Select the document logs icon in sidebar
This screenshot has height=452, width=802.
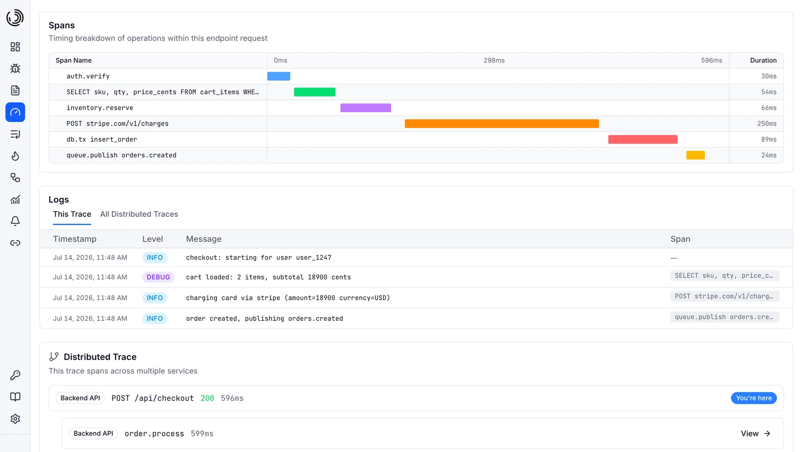[x=15, y=91]
